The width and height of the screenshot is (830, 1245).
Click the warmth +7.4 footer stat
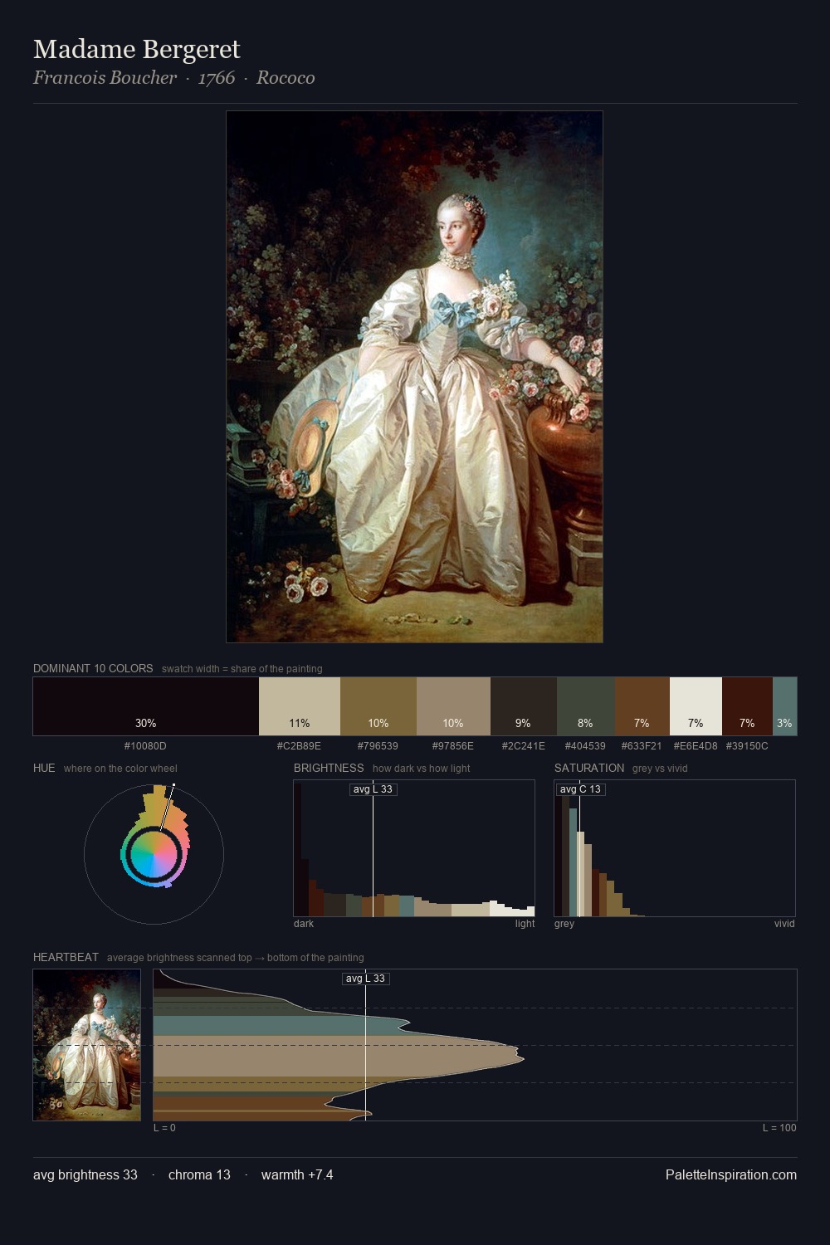297,1174
